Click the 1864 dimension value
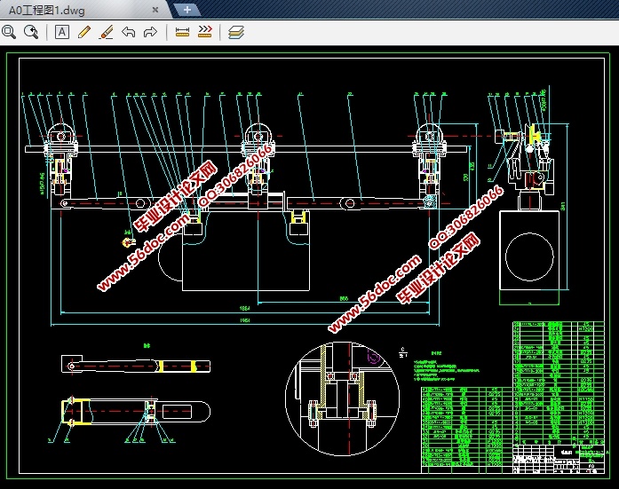 click(x=245, y=308)
